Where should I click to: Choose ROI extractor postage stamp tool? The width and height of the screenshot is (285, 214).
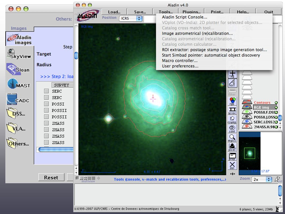pyautogui.click(x=214, y=50)
